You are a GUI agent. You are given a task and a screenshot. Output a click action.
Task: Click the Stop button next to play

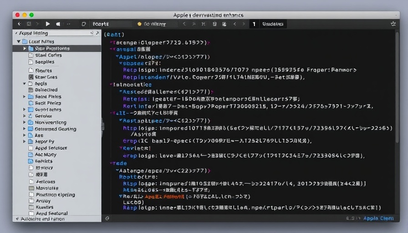tap(58, 24)
